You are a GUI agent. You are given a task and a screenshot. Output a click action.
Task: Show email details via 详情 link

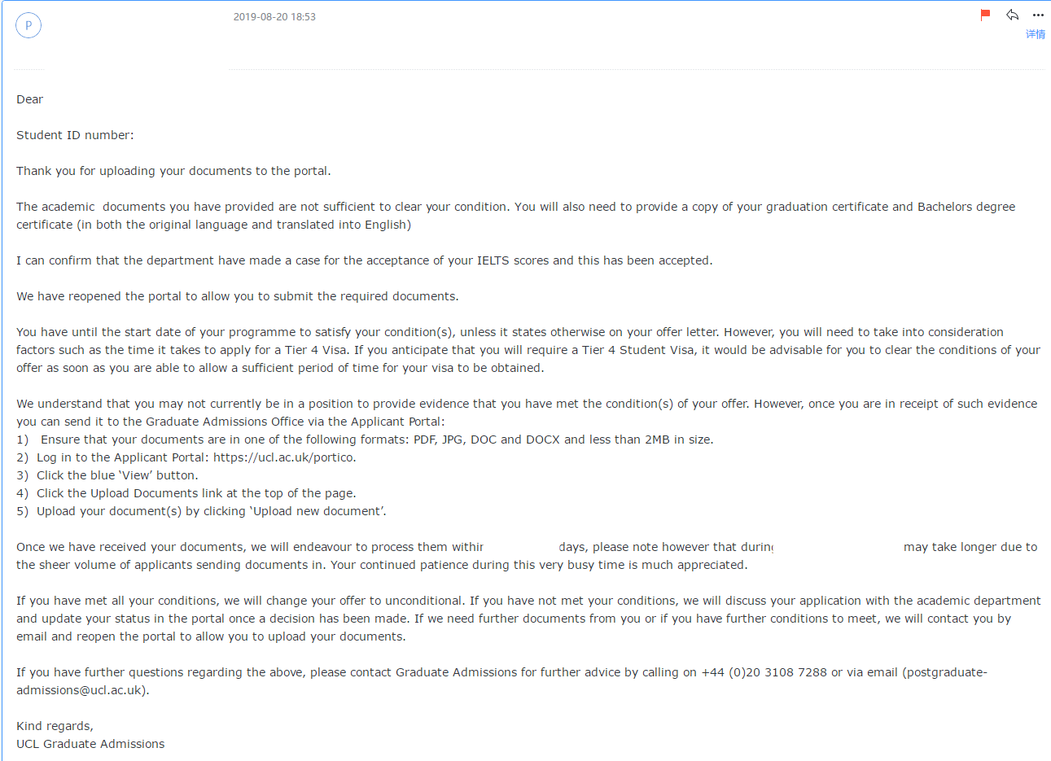1036,34
